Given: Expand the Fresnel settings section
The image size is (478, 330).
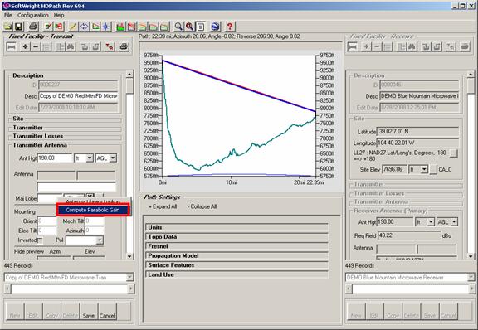Looking at the screenshot, I should click(x=237, y=246).
